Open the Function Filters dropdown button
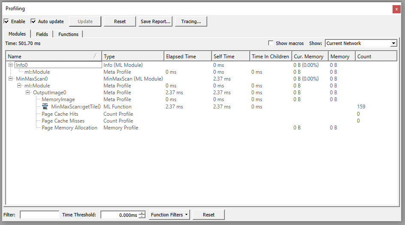The image size is (405, 225). click(170, 215)
